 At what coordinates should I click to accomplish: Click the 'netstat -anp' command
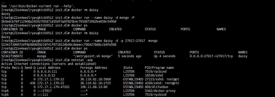[x=82, y=60]
